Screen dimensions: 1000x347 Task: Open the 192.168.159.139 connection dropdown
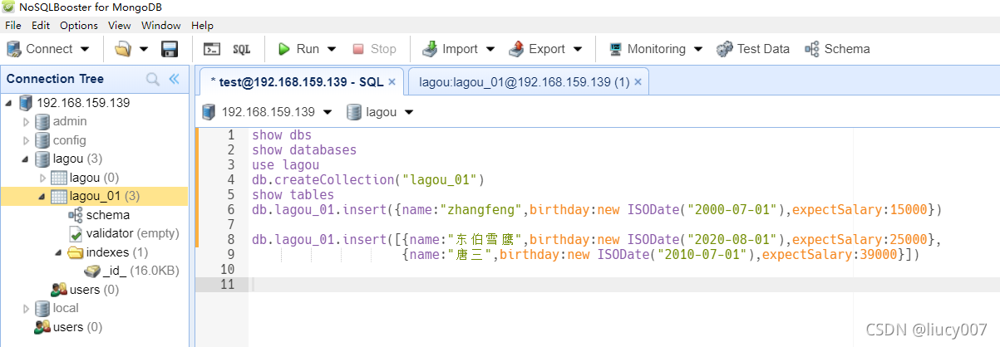[328, 112]
